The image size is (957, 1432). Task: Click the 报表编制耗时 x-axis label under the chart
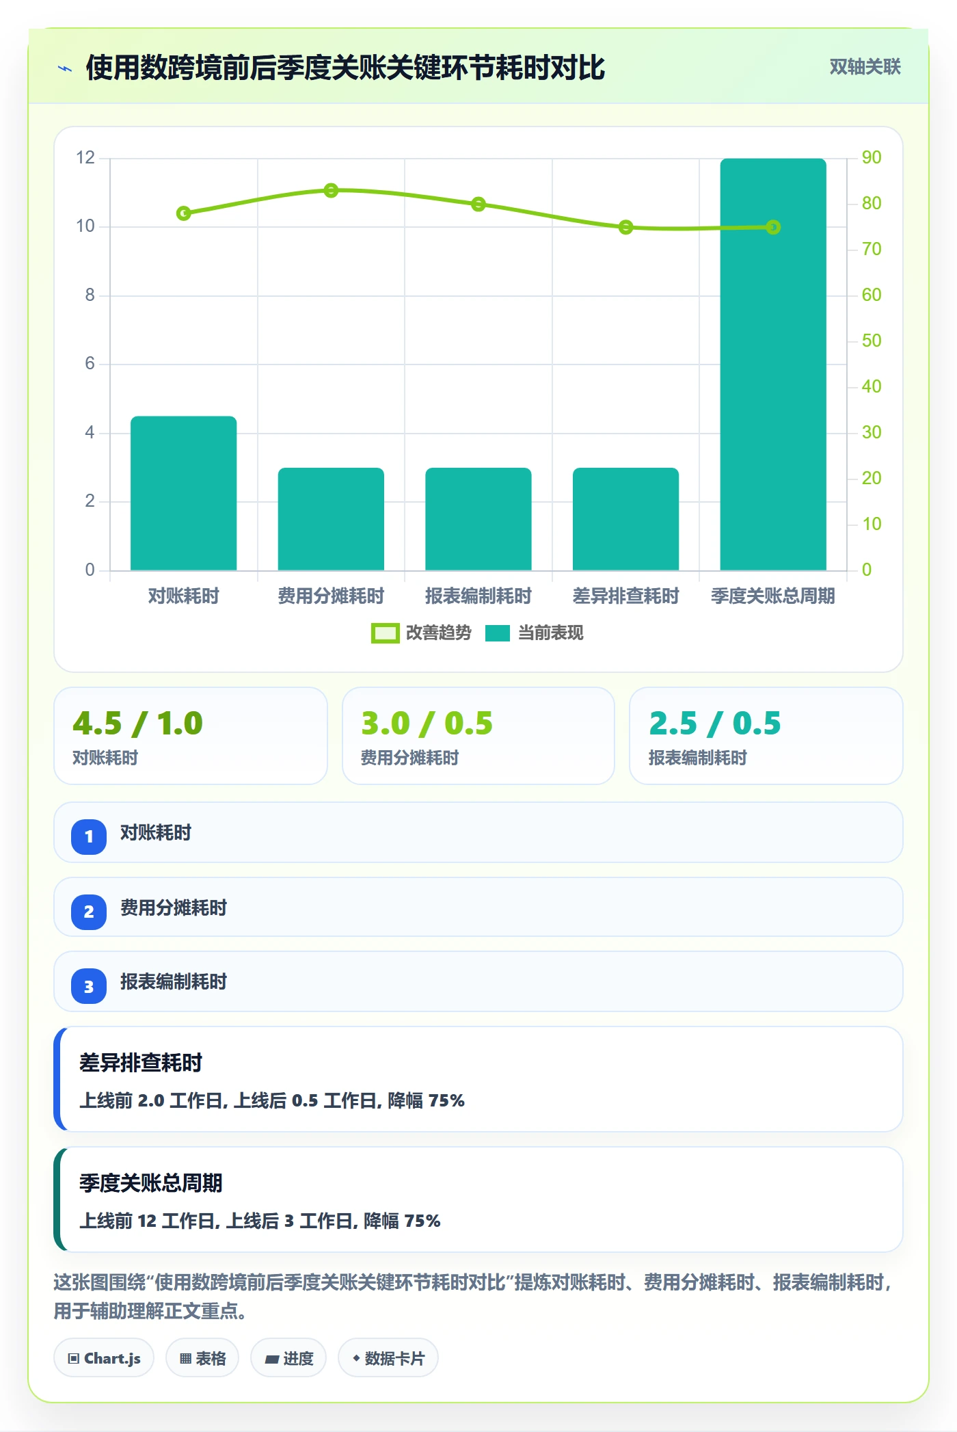[x=478, y=596]
